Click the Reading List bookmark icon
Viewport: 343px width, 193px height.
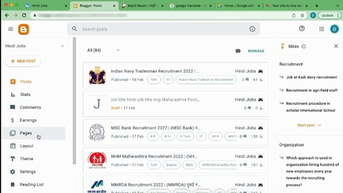[x=13, y=184]
